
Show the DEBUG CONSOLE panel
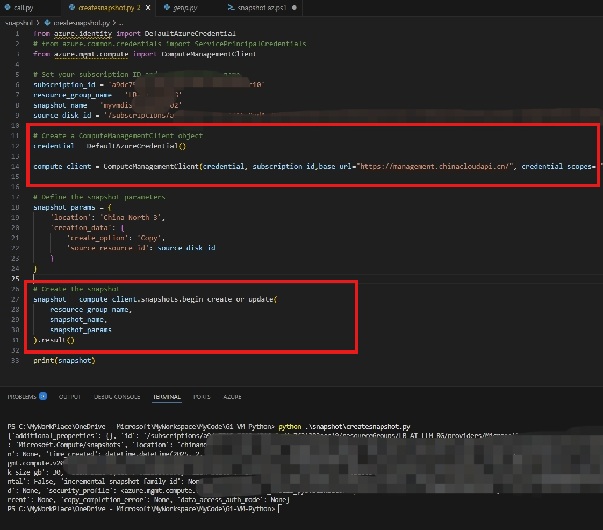pyautogui.click(x=117, y=397)
